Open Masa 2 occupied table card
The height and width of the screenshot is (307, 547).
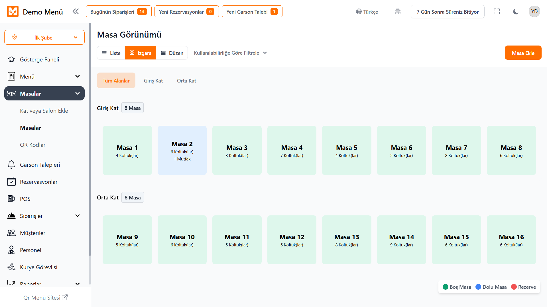pos(182,150)
